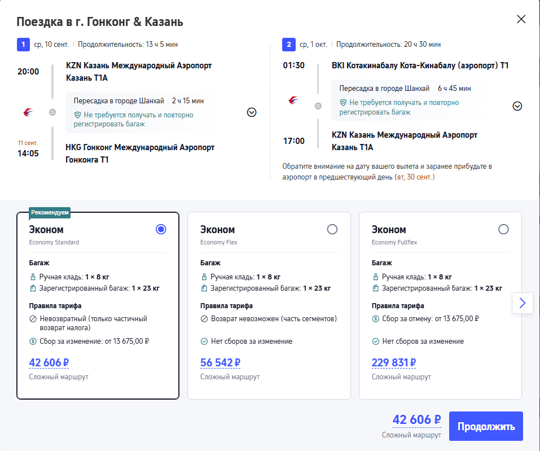Click the checked baggage icon in Economy Flex
Screen dimensions: 540x451
204,288
